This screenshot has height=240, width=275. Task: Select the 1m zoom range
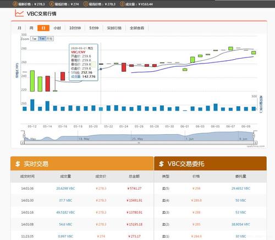(42, 38)
